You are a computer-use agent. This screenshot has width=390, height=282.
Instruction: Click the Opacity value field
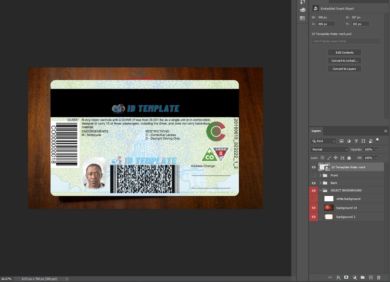(x=368, y=149)
